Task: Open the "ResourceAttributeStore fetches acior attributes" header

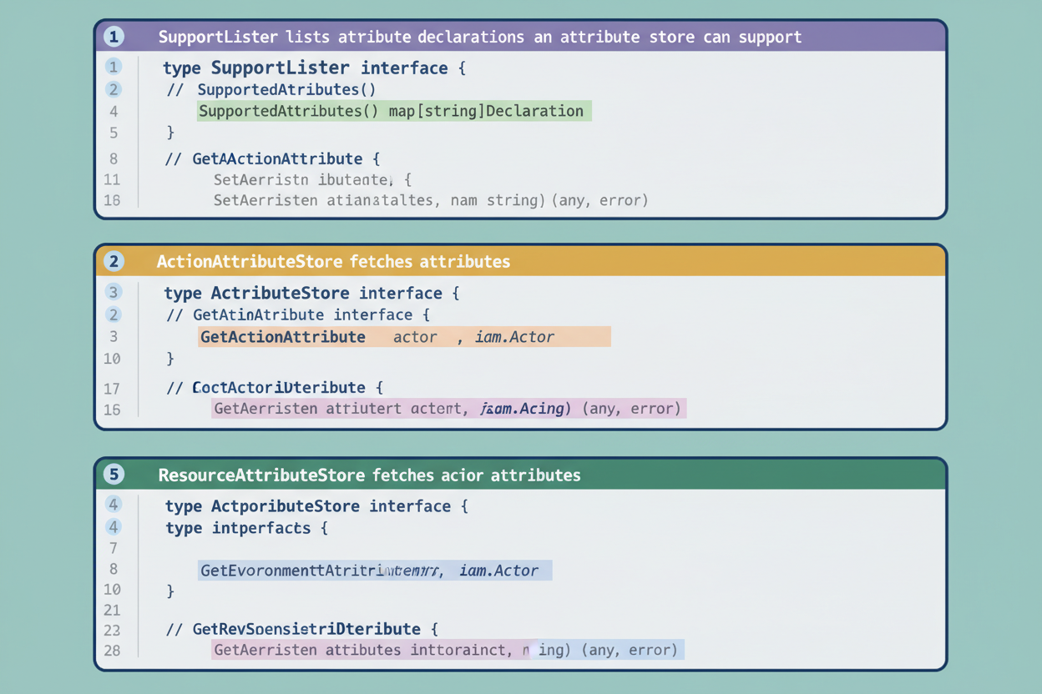Action: pos(369,475)
